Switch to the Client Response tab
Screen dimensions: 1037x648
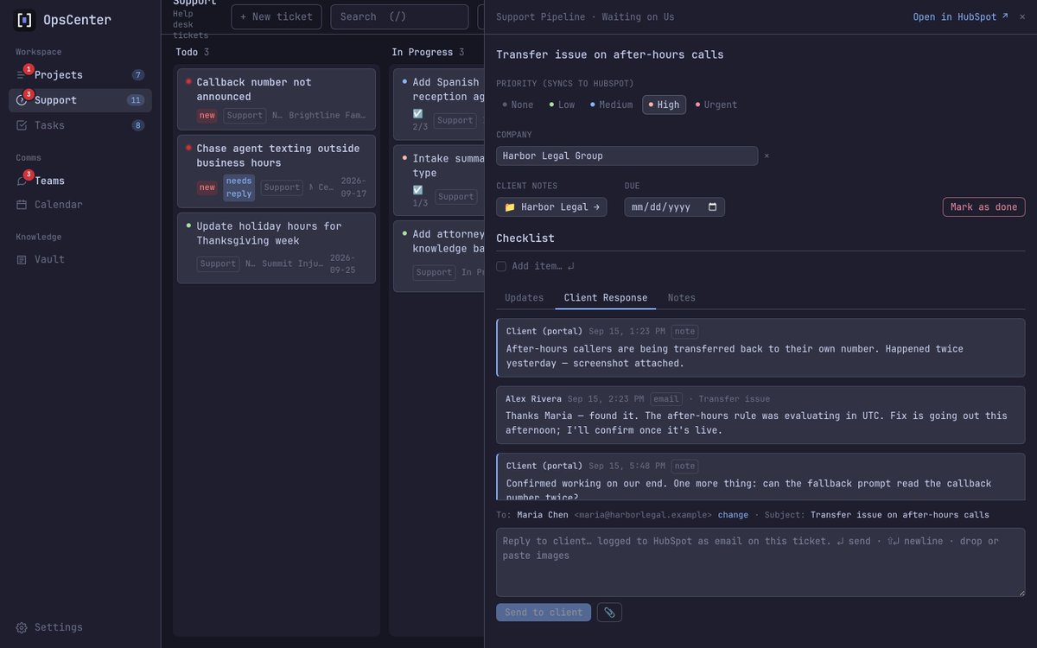(x=606, y=297)
